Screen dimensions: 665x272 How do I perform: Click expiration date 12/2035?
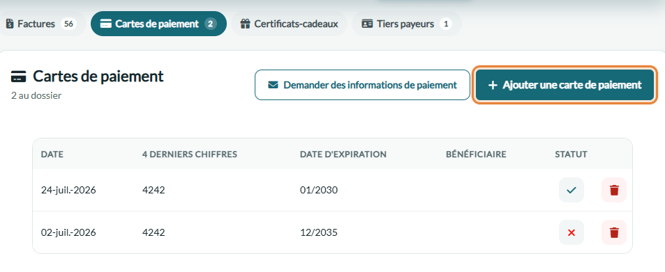coord(318,232)
